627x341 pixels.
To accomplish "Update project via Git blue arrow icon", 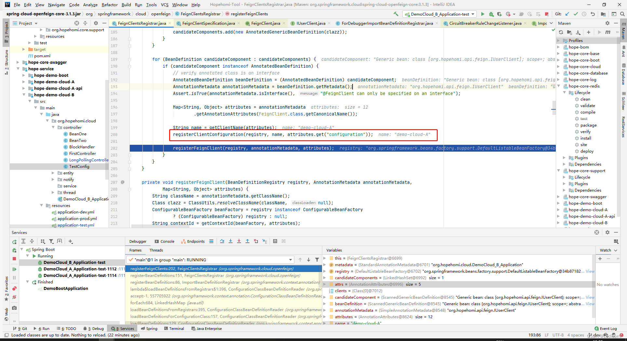I will (567, 14).
